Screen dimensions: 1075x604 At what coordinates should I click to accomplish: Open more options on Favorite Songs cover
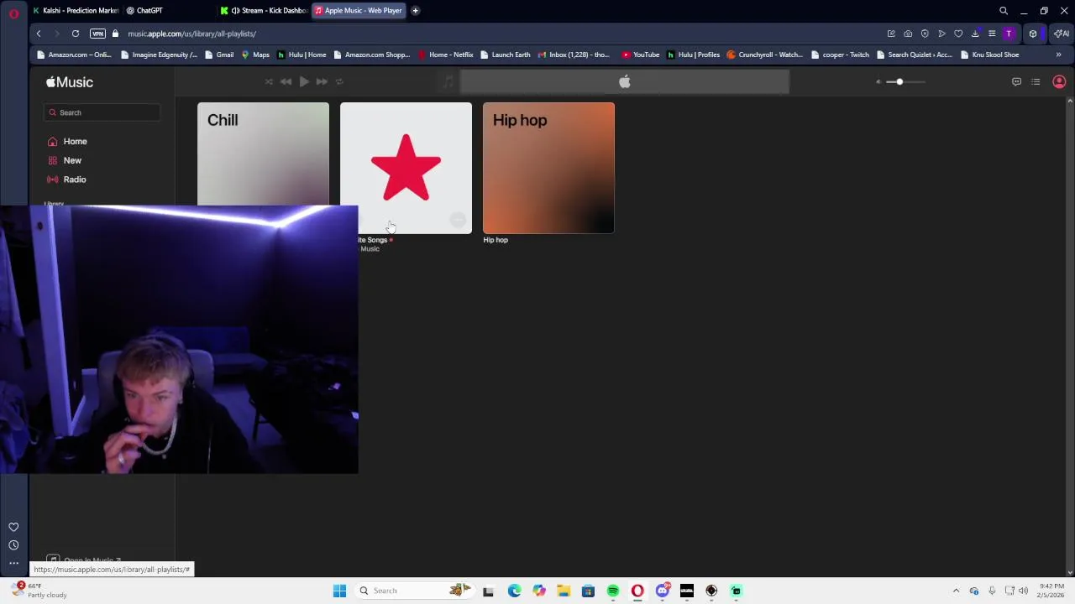(458, 220)
